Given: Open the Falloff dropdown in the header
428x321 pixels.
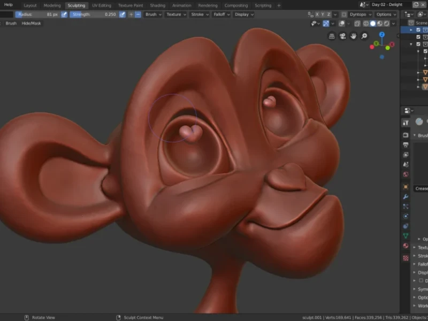Looking at the screenshot, I should pyautogui.click(x=221, y=14).
